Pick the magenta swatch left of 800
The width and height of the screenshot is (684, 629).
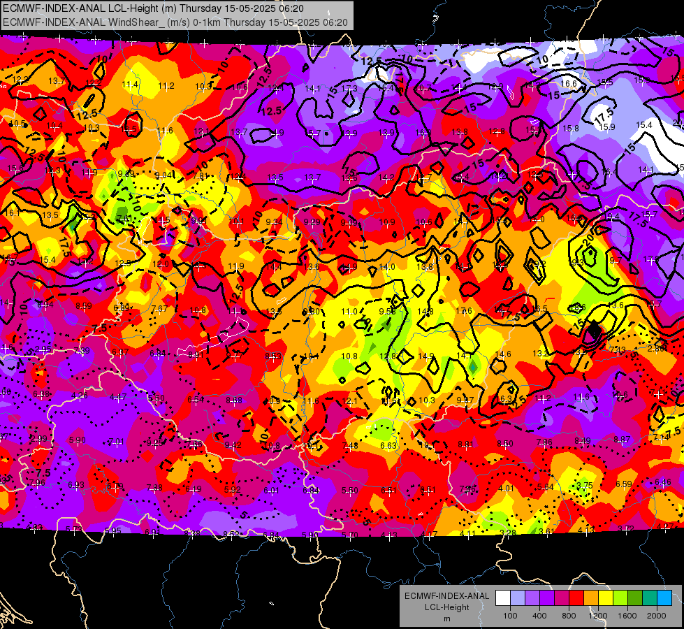point(562,598)
